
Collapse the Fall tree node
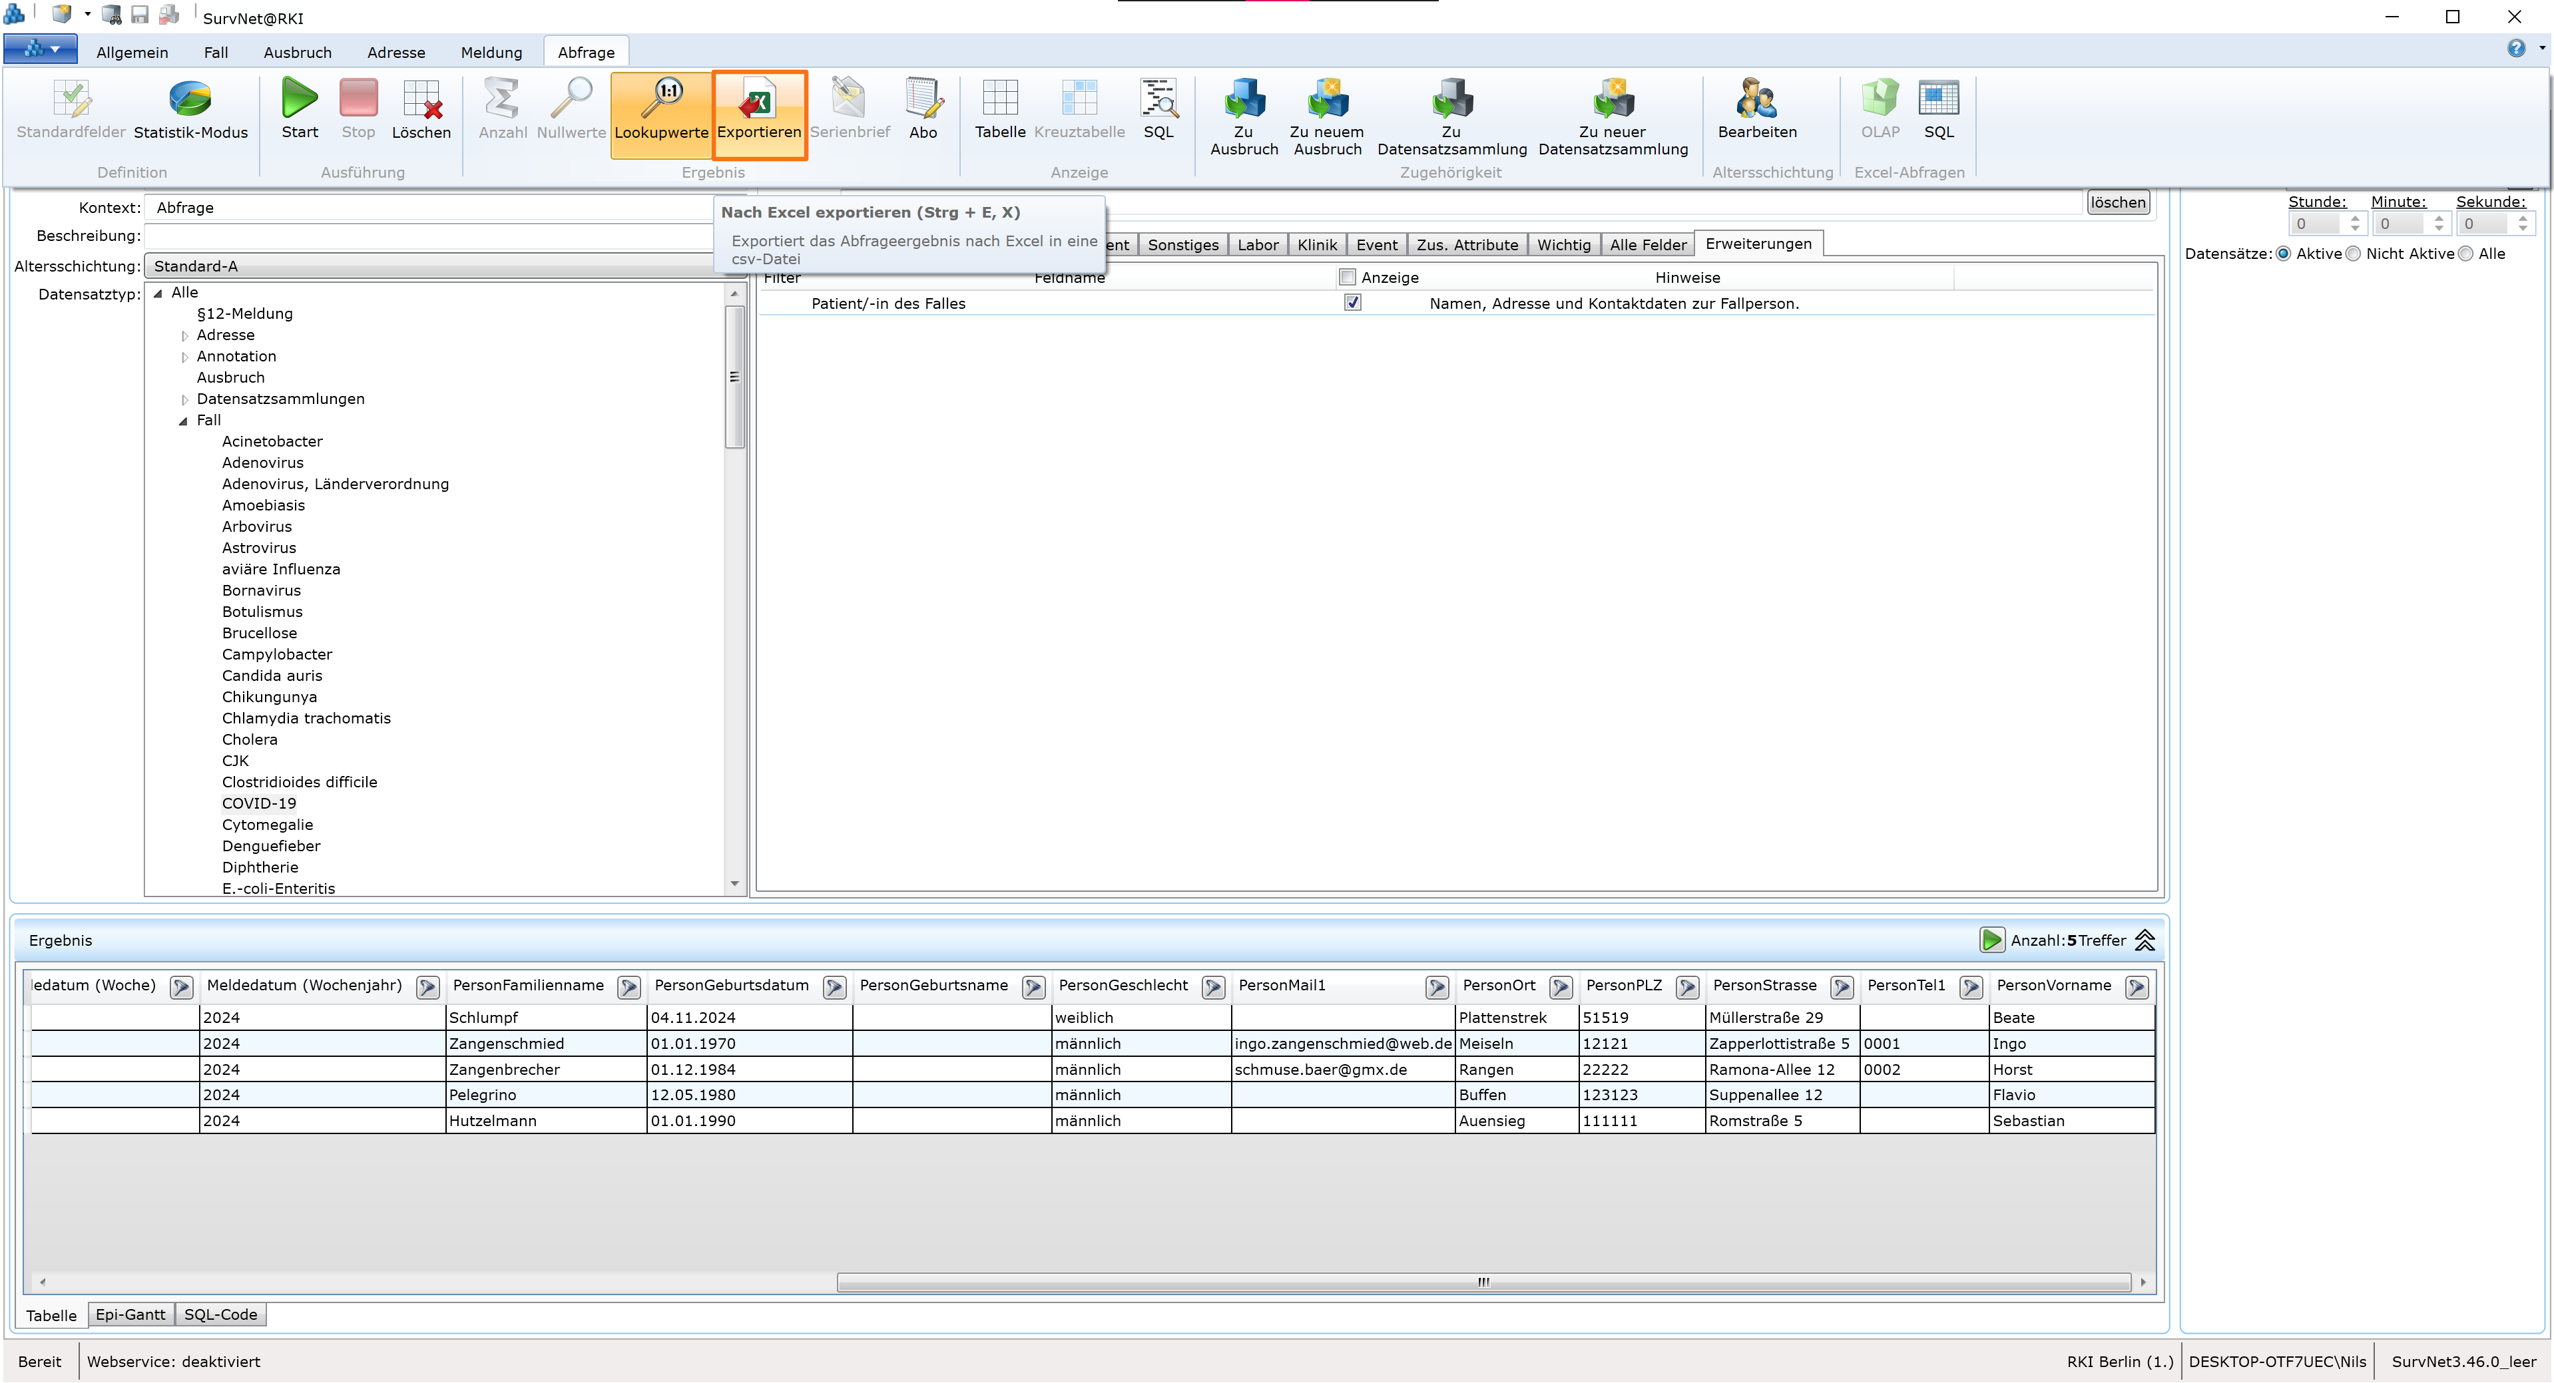coord(182,421)
